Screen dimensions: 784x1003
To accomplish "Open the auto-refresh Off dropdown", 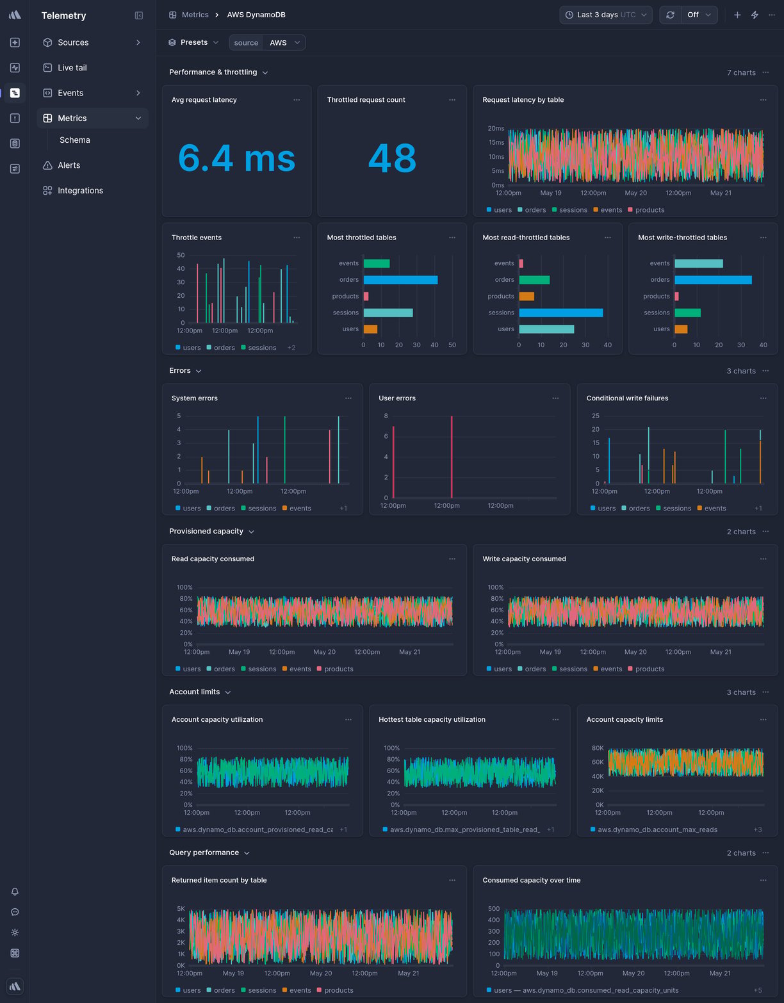I will (x=698, y=15).
